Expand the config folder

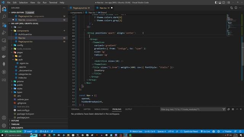point(12,45)
